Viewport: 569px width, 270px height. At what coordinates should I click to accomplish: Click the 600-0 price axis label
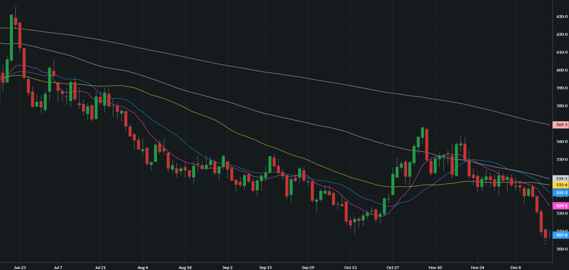coord(562,70)
